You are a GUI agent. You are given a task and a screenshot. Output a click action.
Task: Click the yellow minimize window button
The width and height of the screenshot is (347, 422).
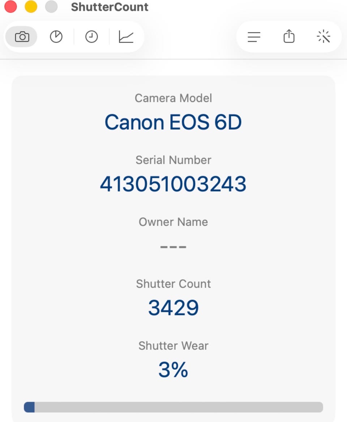(x=31, y=6)
